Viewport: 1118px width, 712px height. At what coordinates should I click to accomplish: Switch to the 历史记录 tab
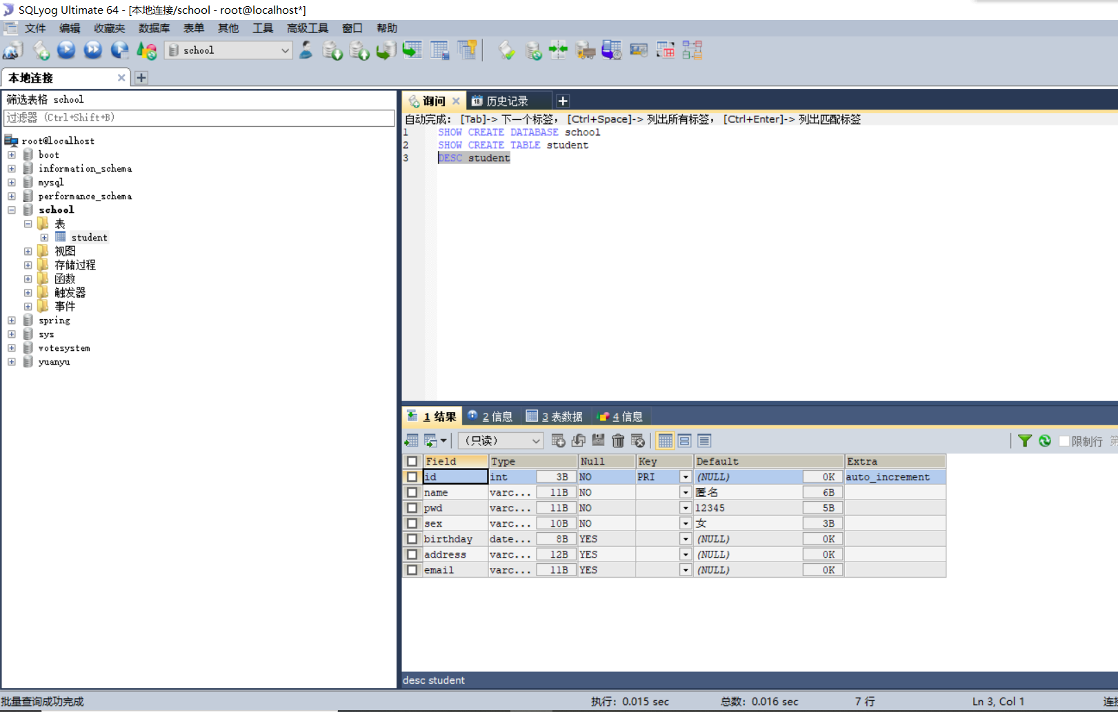point(507,101)
